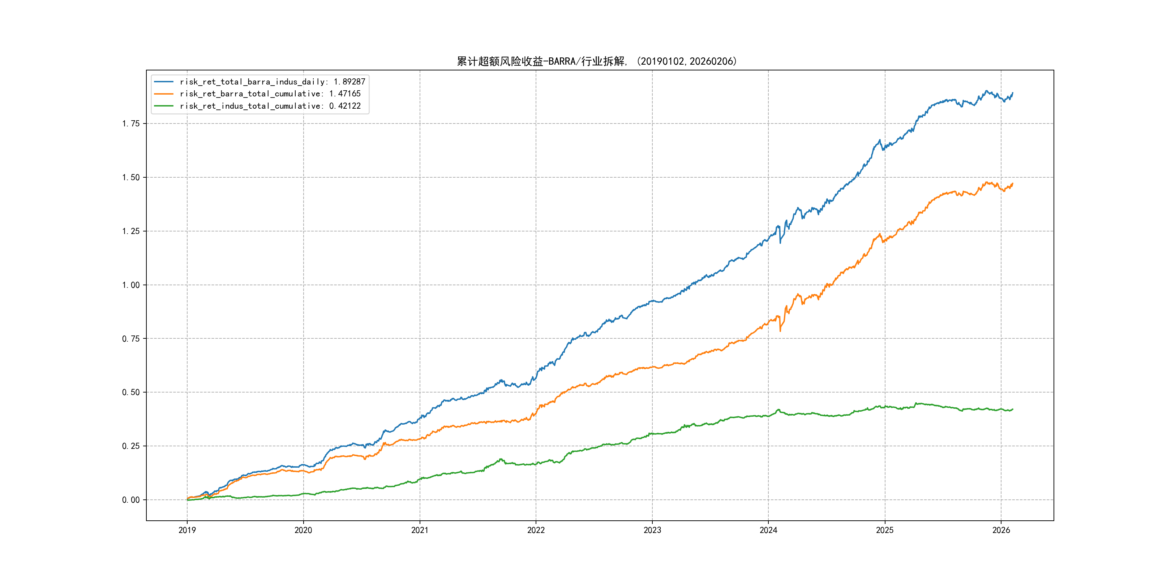Click the orange line swatch in legend

coord(164,94)
